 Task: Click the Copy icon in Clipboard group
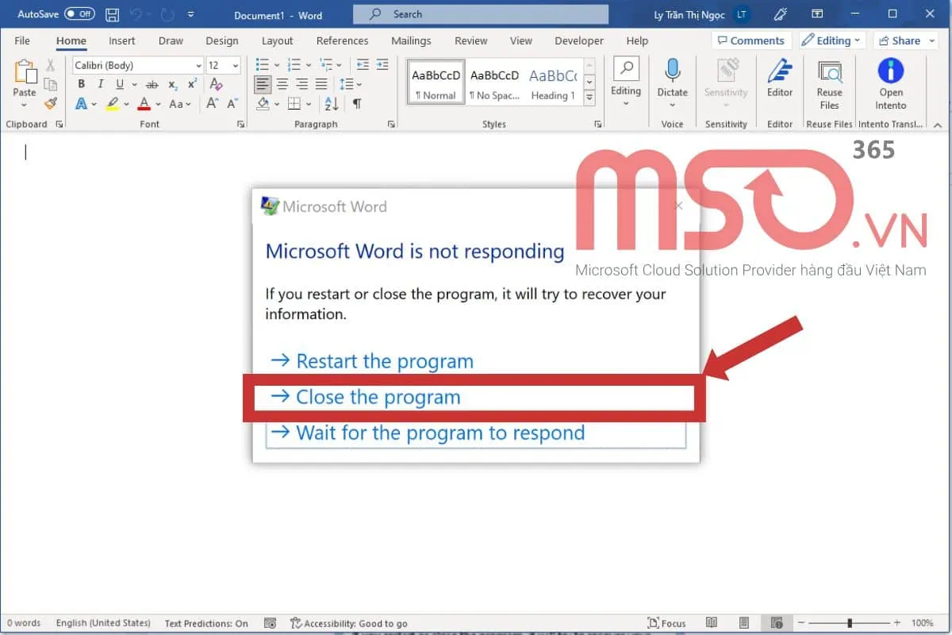click(x=51, y=85)
